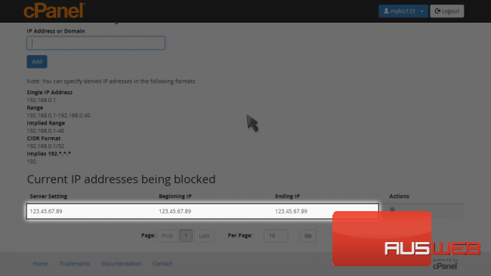
Task: Open the Home footer link
Action: coord(40,263)
